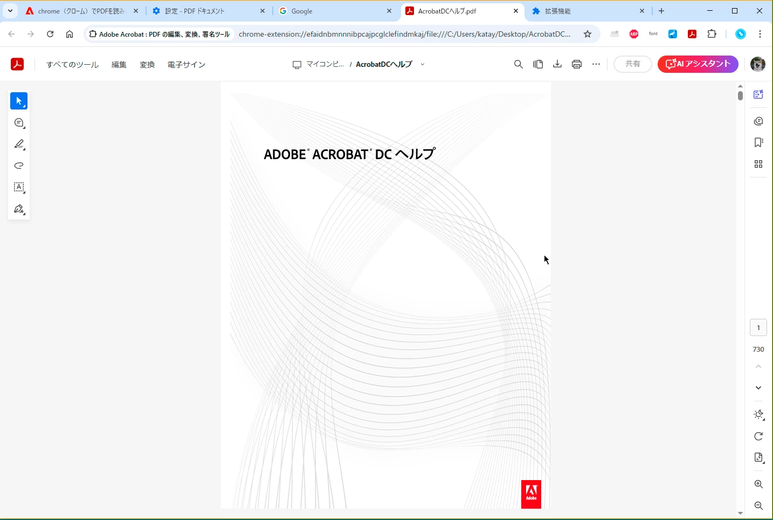Close the AcrobatDCヘルプ.pdf tab

point(516,11)
